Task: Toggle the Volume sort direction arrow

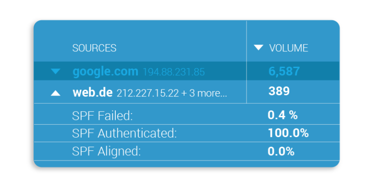Action: (258, 47)
